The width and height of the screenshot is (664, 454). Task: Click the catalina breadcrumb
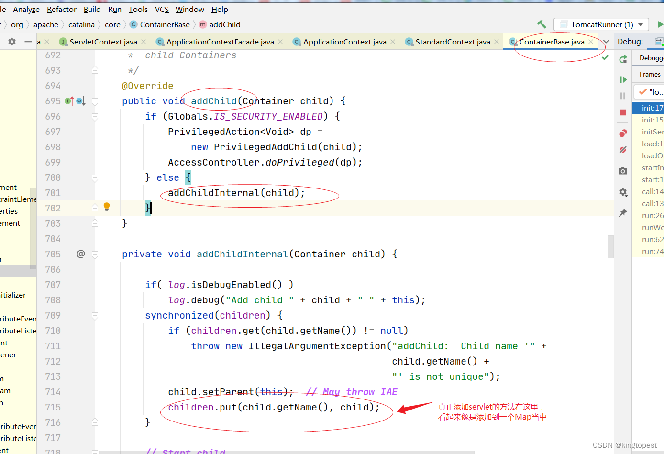(x=81, y=24)
